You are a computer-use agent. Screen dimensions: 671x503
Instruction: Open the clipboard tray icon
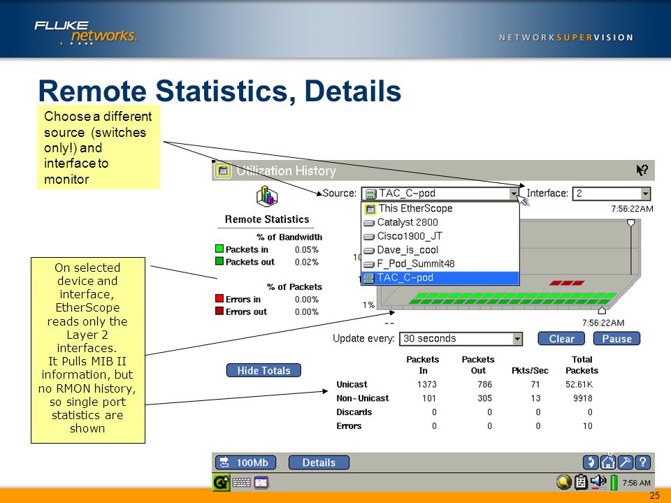click(581, 483)
